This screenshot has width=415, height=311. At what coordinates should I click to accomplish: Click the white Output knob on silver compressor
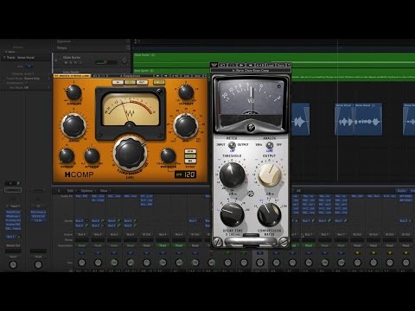click(270, 175)
